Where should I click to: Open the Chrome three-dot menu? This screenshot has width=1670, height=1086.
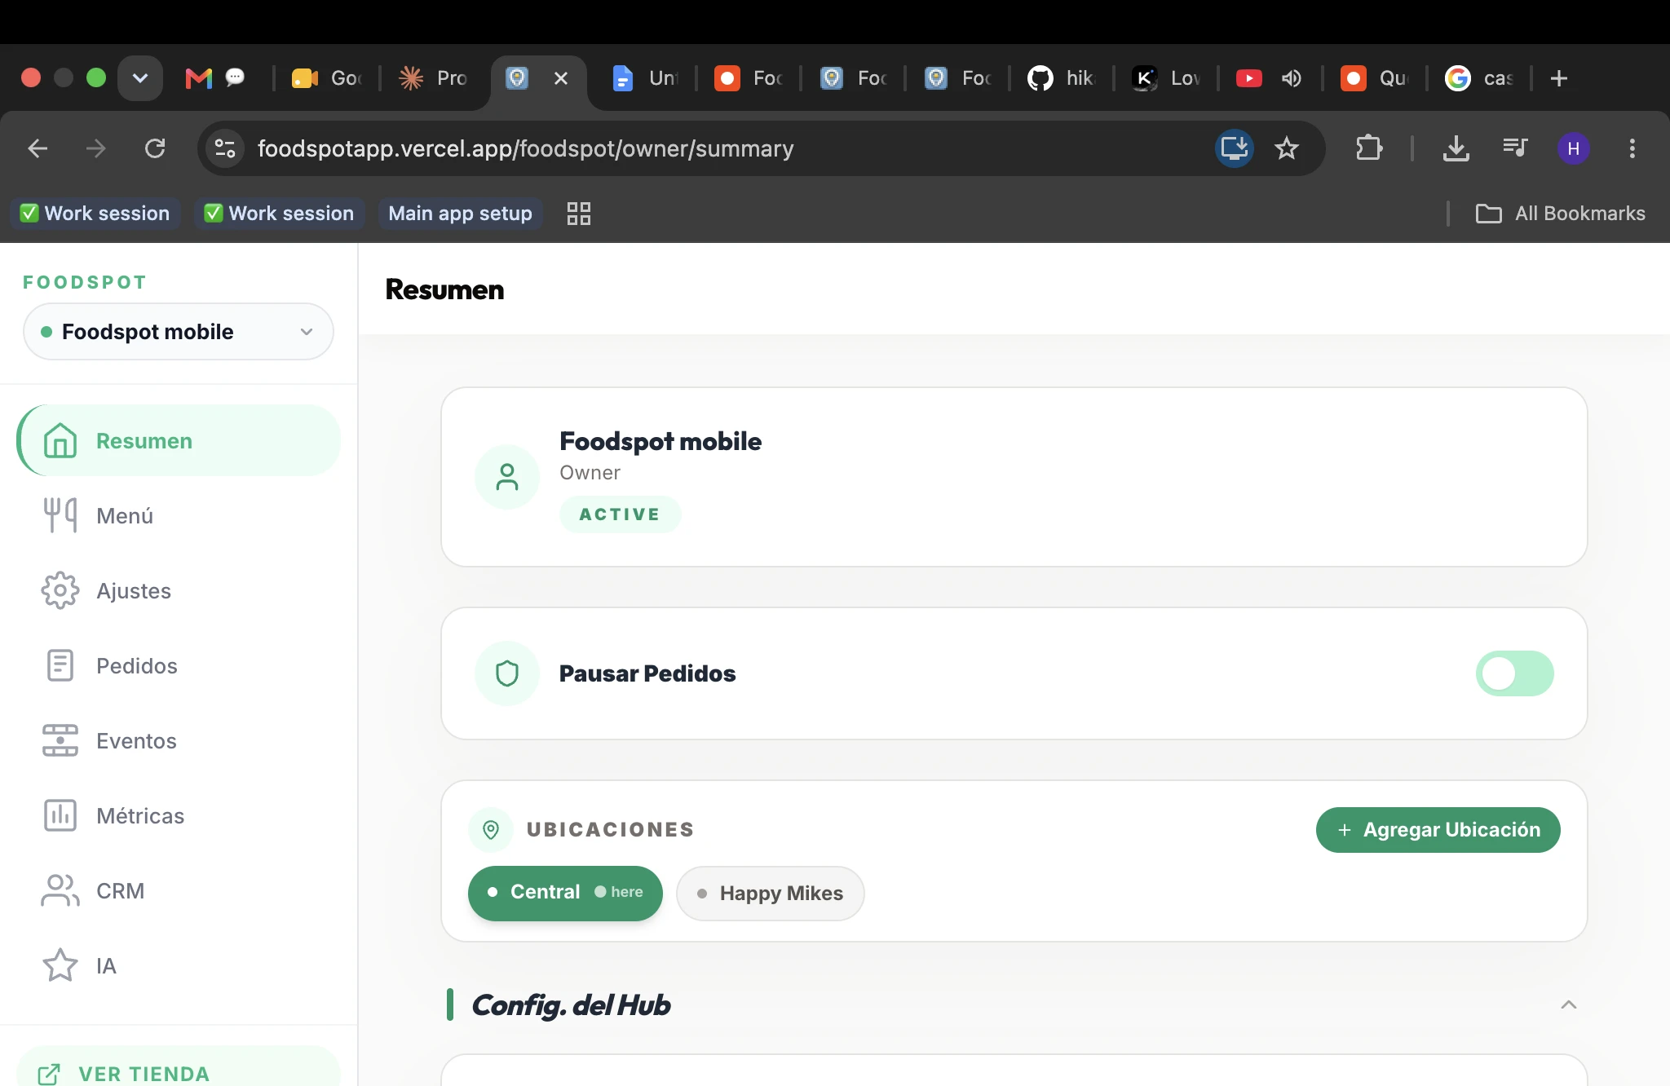[1632, 148]
